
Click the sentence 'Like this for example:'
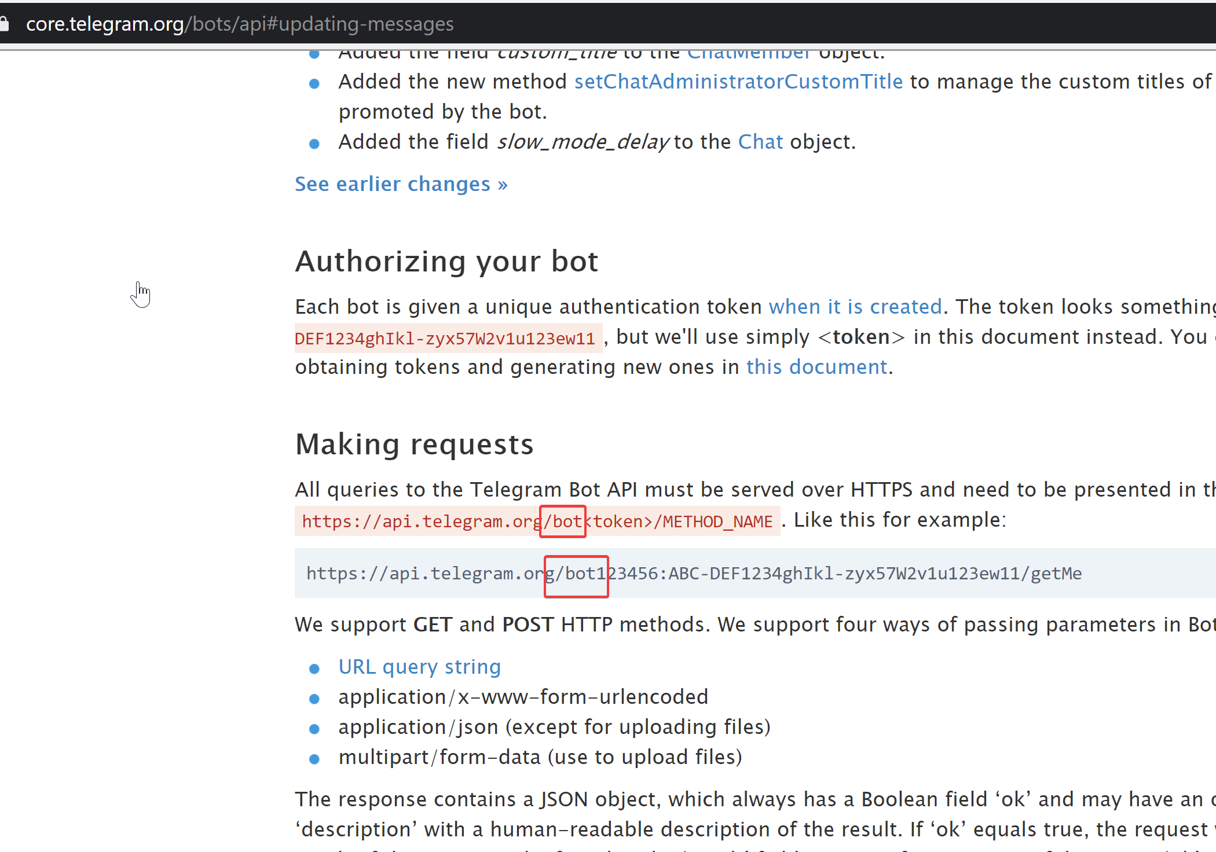click(x=900, y=520)
